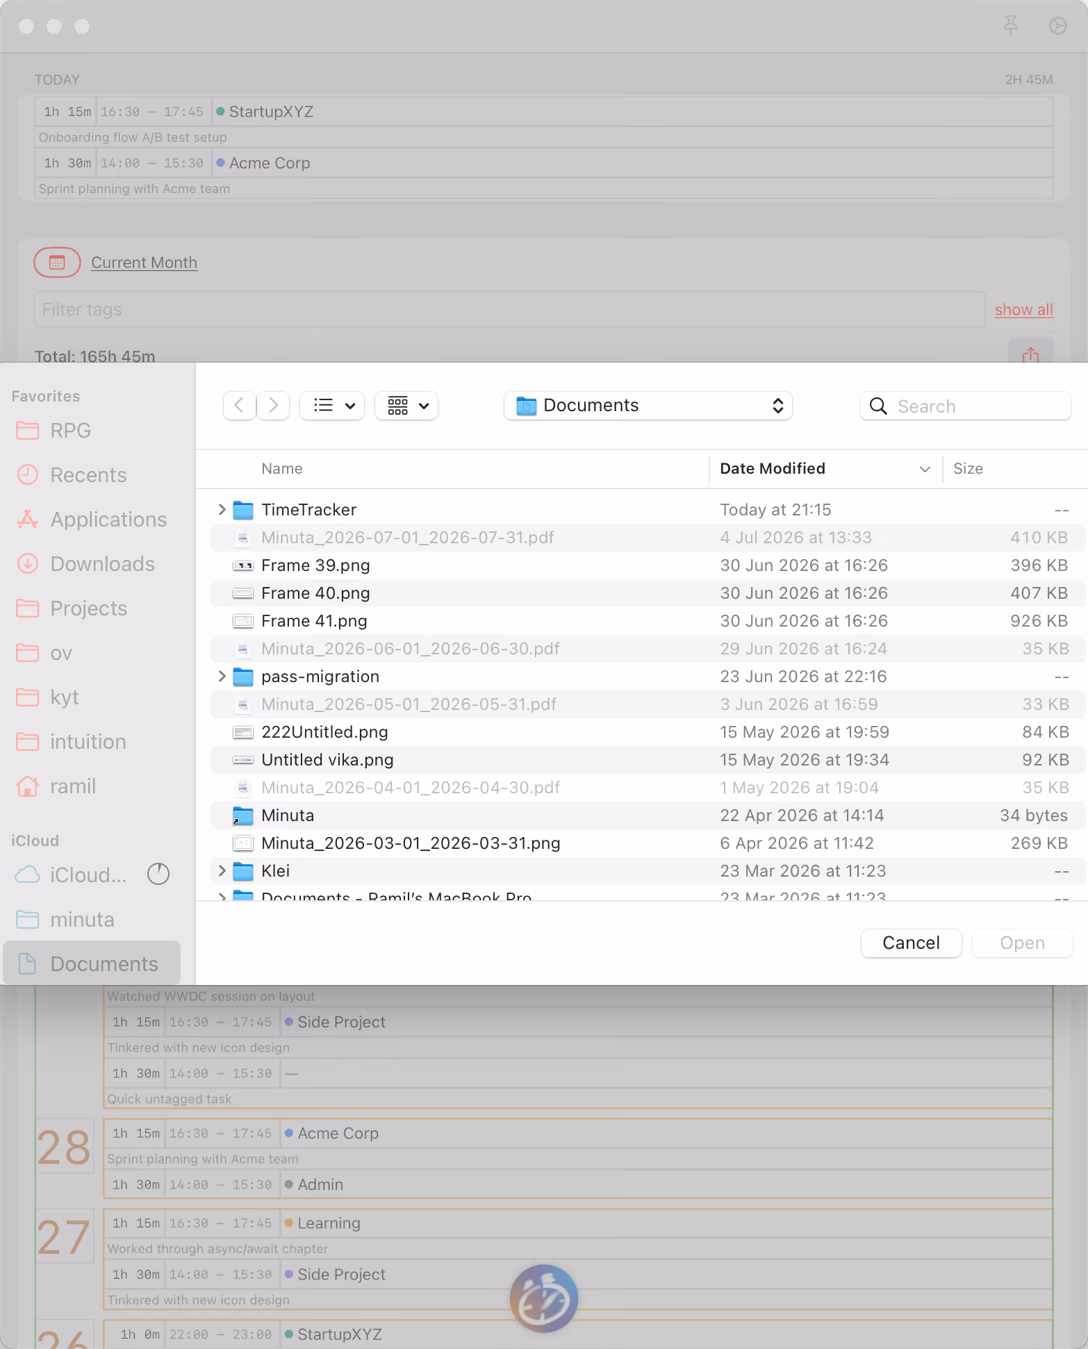Select Documents in the sidebar
Viewport: 1088px width, 1349px height.
click(92, 964)
